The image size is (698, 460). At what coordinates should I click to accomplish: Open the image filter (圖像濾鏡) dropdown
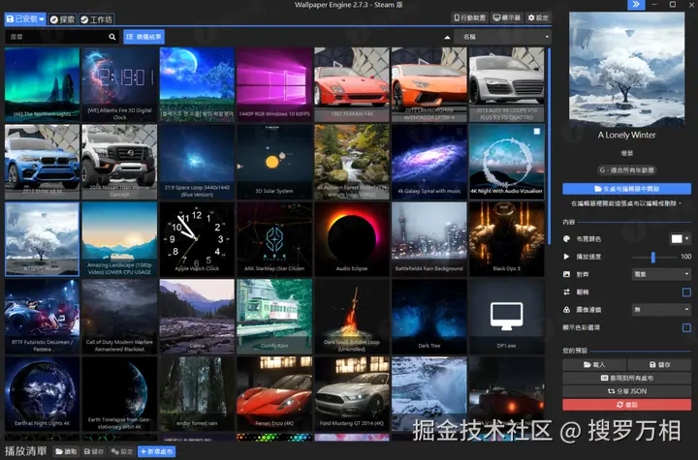[661, 309]
